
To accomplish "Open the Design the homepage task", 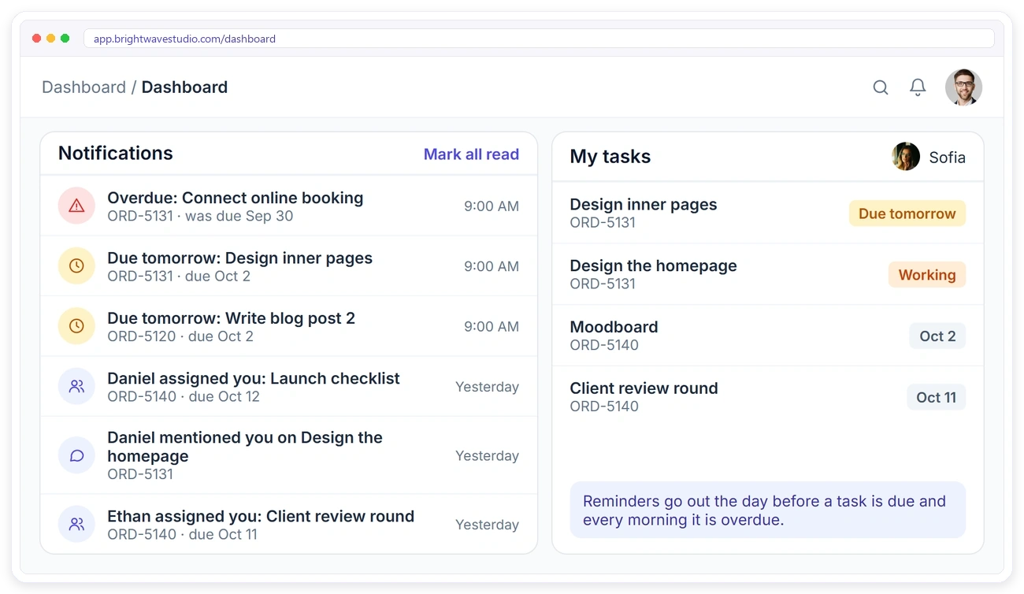I will coord(768,274).
